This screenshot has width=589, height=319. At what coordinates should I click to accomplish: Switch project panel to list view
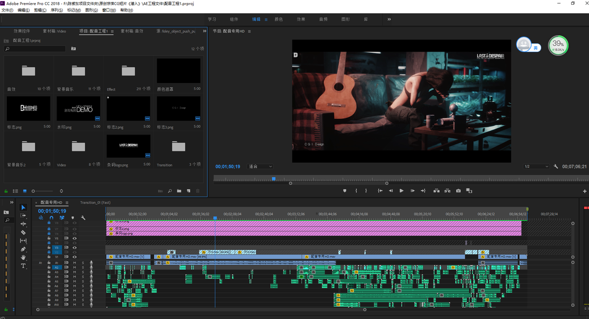coord(15,191)
